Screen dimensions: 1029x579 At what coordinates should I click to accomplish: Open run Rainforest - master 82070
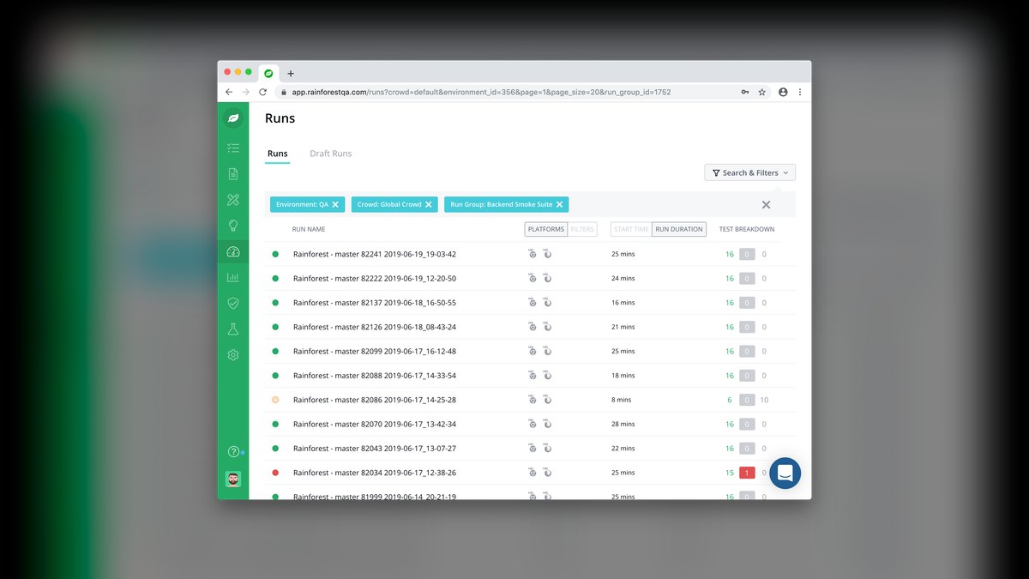coord(375,424)
